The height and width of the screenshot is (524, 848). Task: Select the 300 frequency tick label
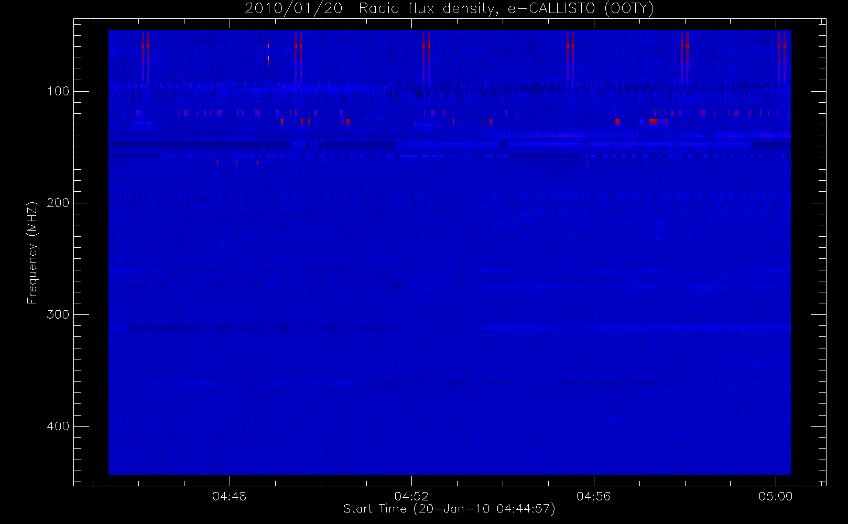point(58,314)
